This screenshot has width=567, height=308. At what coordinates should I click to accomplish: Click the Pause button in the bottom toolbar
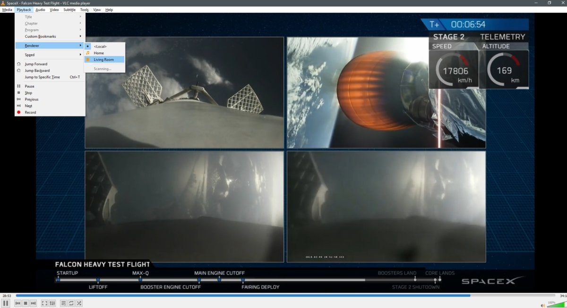(6, 303)
